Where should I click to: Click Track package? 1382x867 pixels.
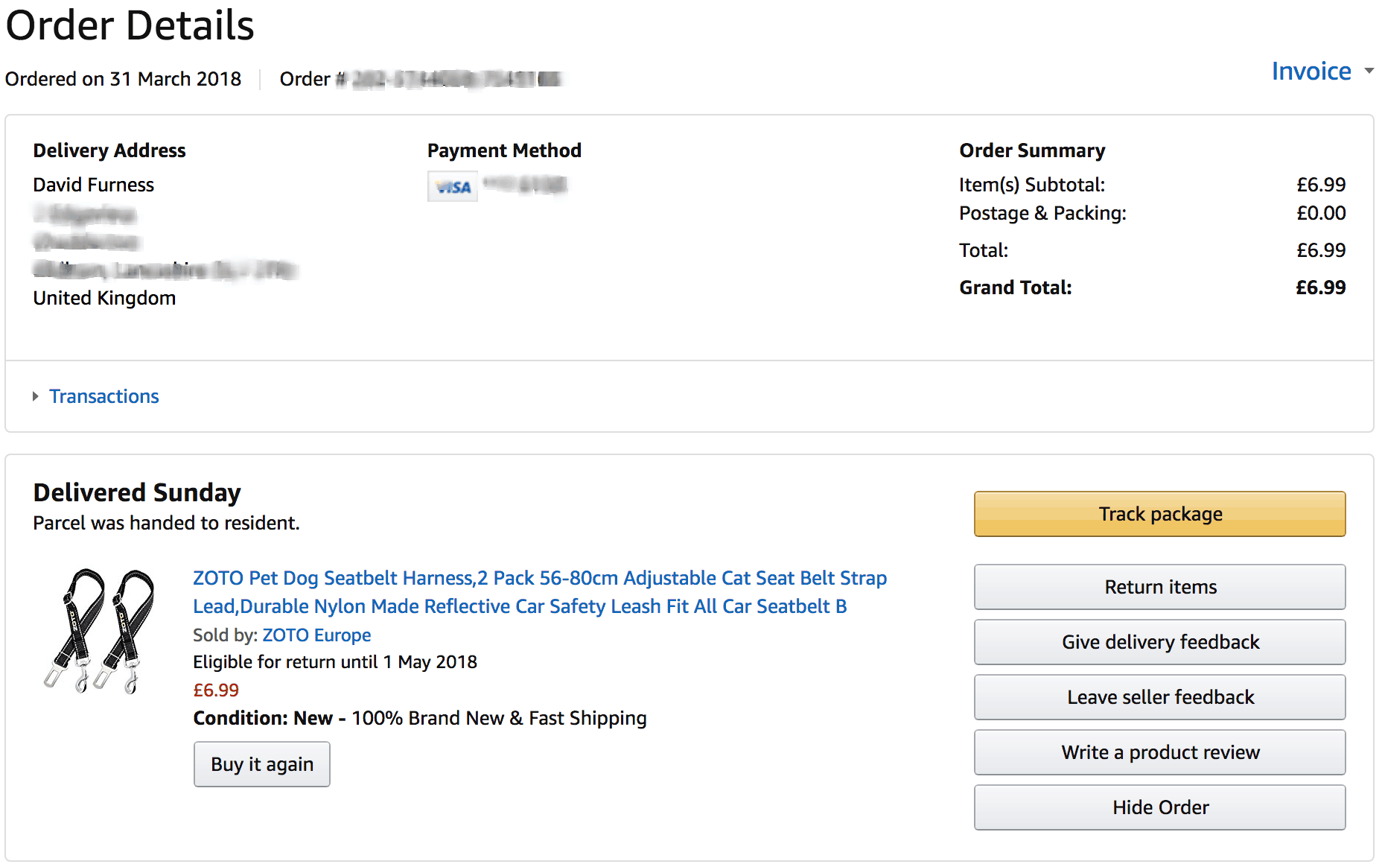coord(1159,513)
